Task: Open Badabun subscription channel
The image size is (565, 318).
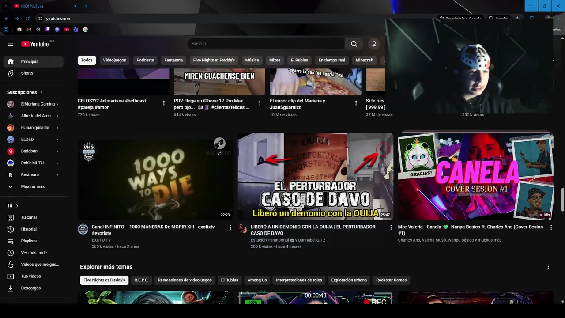Action: [x=34, y=151]
